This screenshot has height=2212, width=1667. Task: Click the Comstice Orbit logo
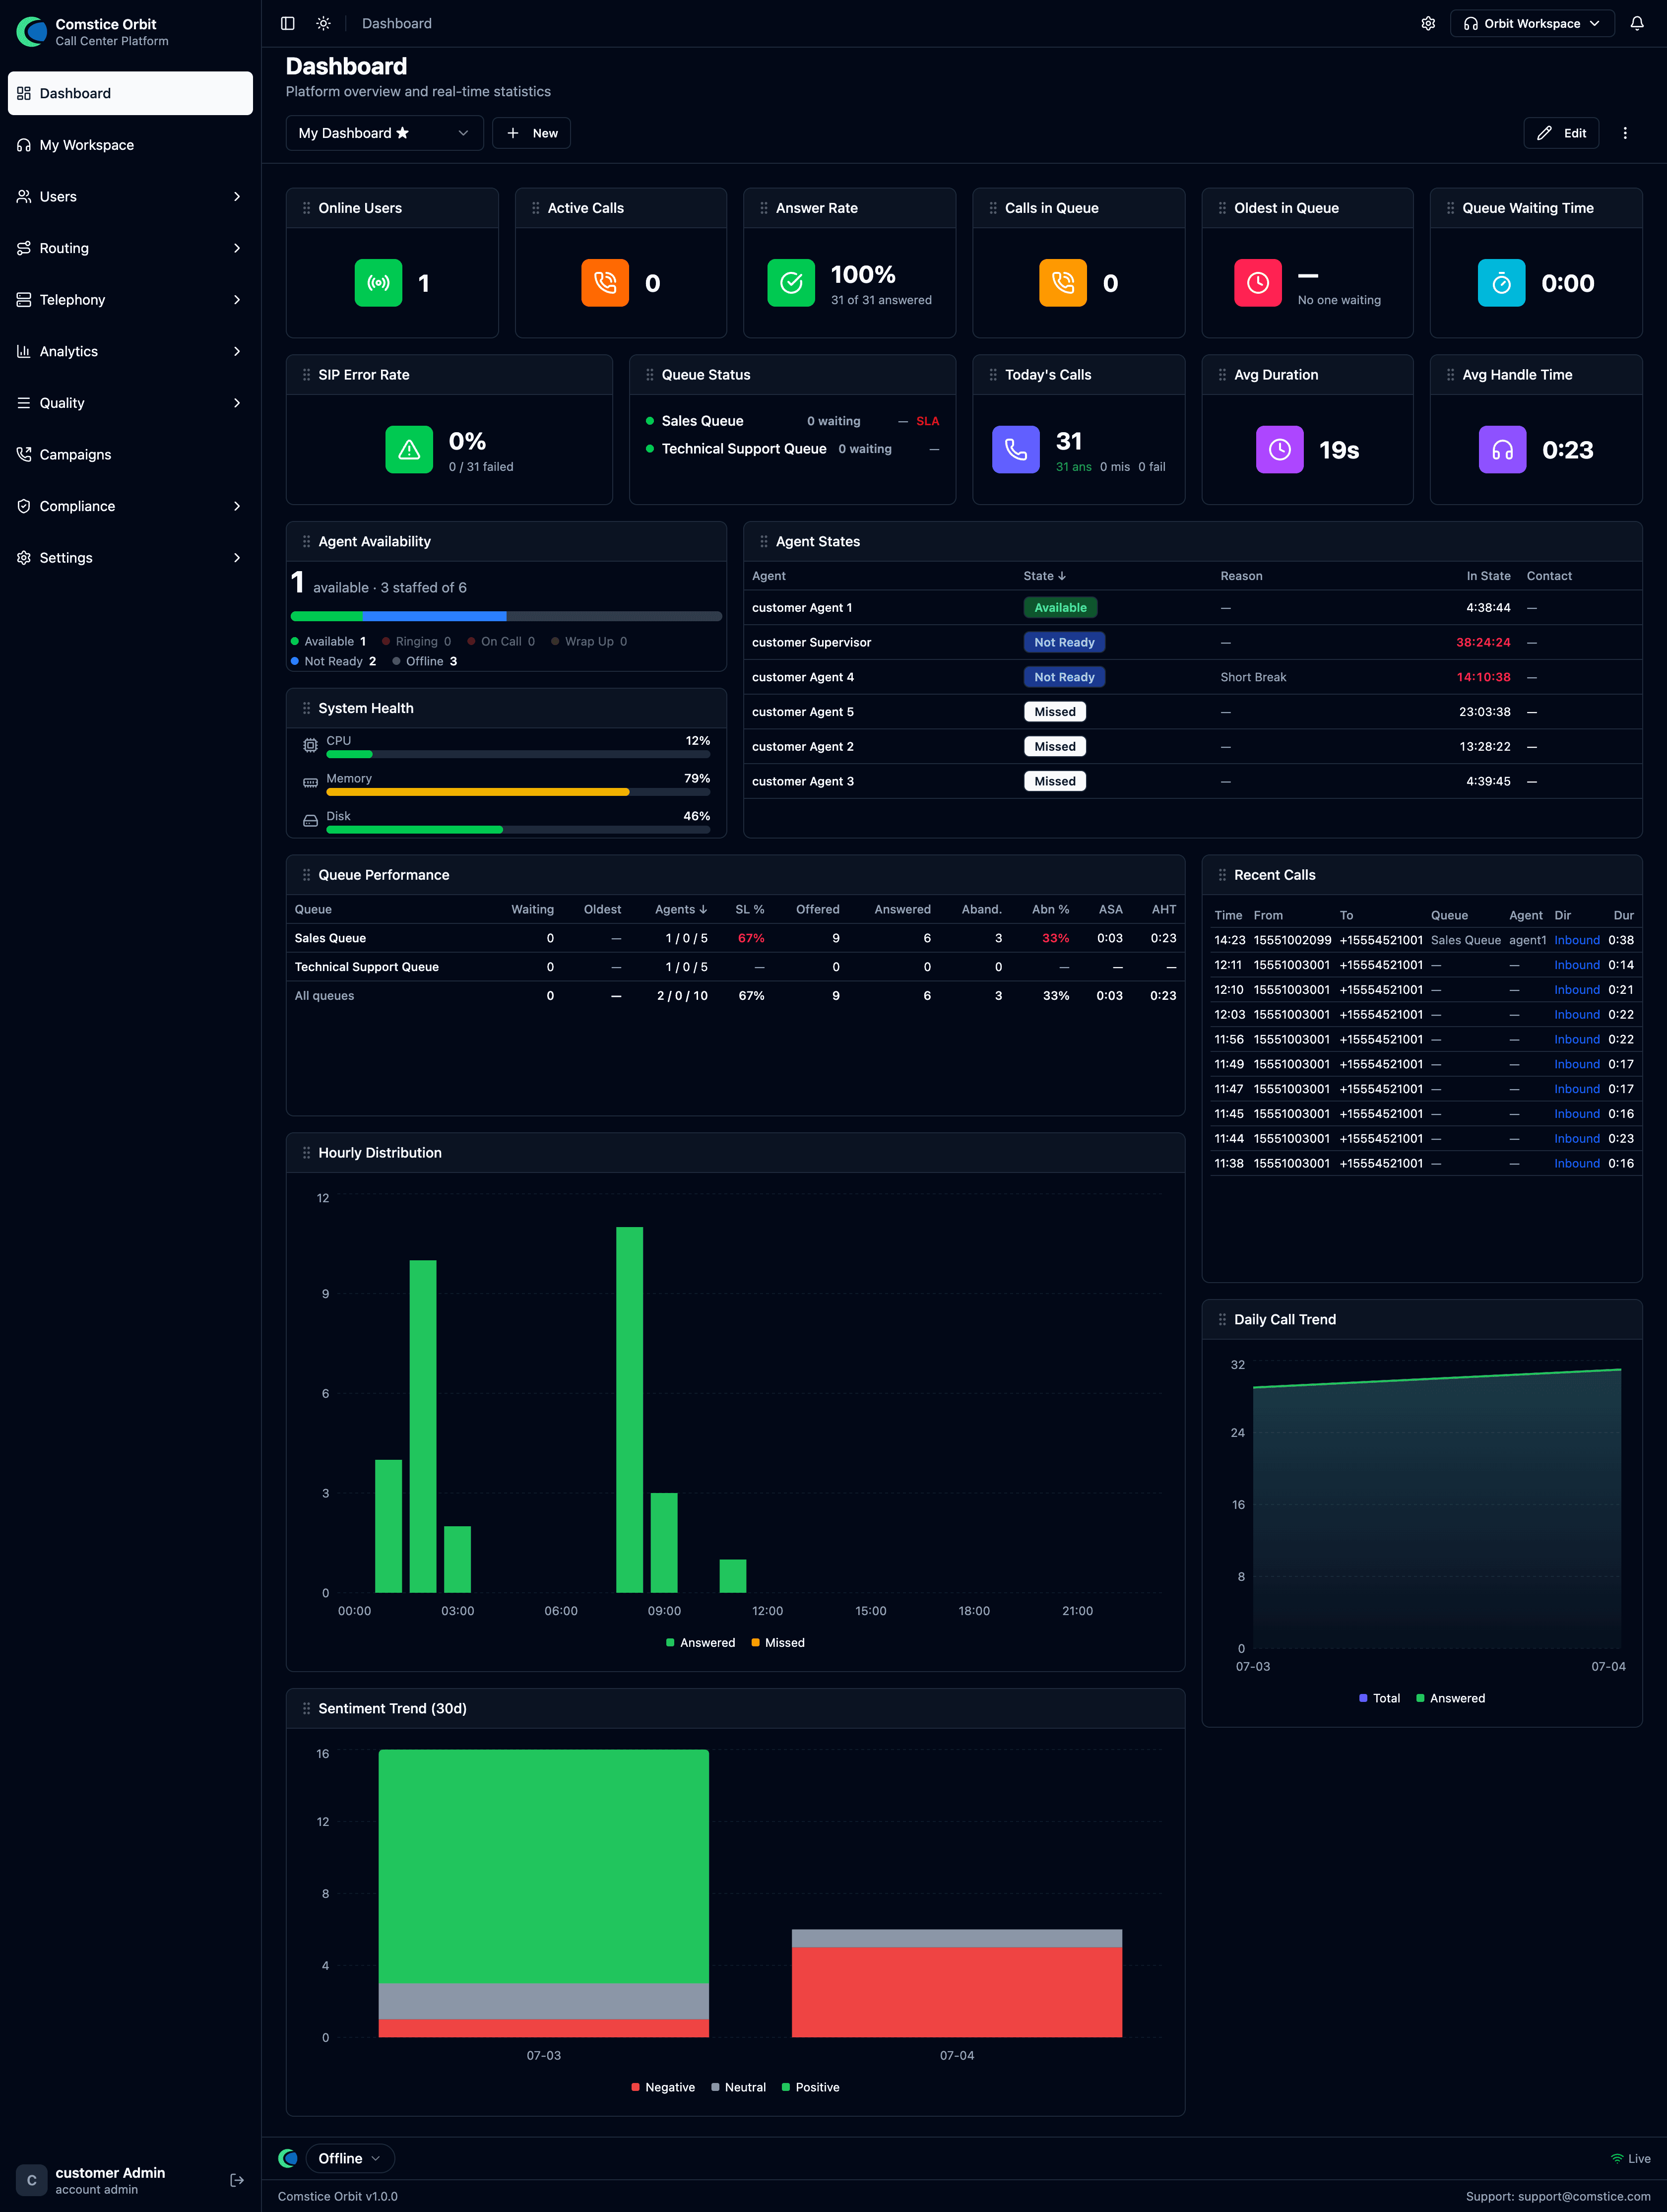click(x=32, y=32)
